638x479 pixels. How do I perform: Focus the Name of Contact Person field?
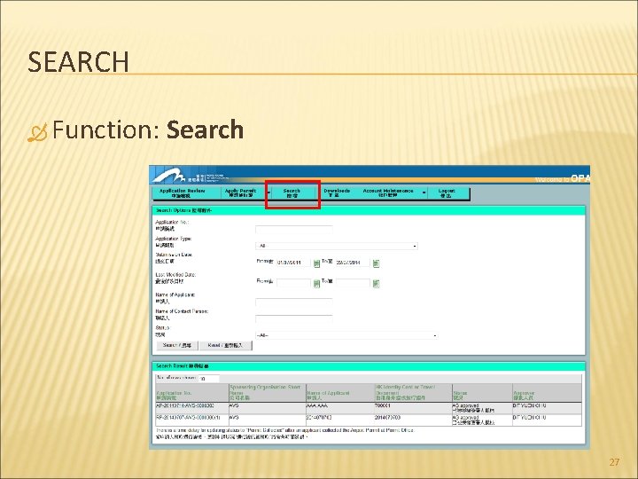(x=294, y=318)
